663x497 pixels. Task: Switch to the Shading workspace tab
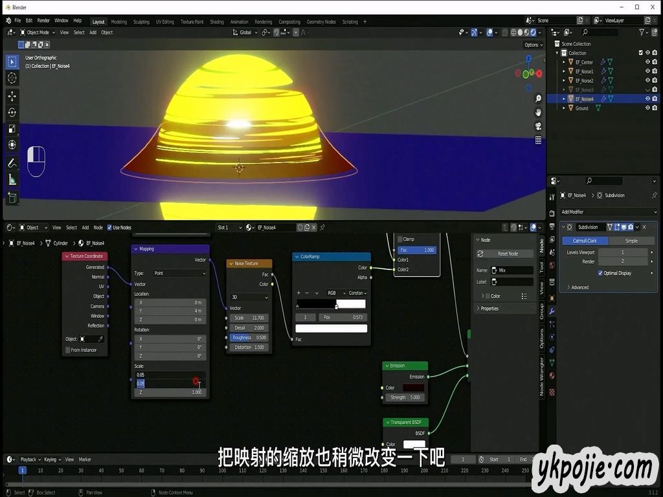tap(216, 22)
